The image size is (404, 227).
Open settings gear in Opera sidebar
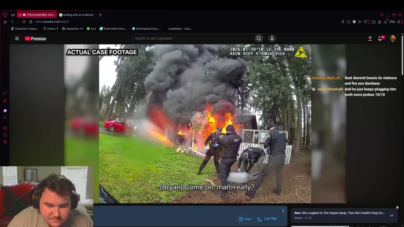coord(5,142)
